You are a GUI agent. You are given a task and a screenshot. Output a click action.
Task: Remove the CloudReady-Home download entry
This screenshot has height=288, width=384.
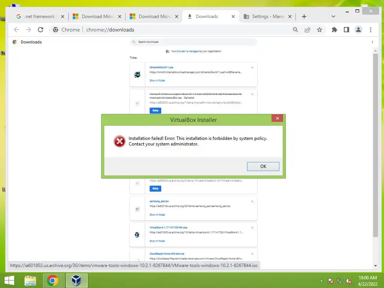point(252,254)
